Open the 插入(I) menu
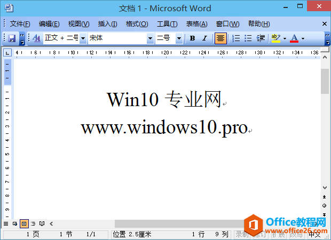The image size is (331, 240). 108,24
